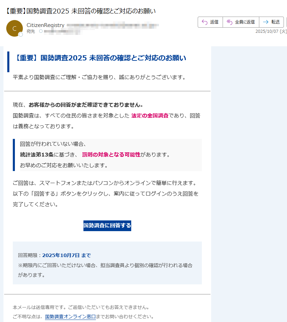
Task: Open the 国勢調査オンライン窓口 link
Action: coord(70,316)
